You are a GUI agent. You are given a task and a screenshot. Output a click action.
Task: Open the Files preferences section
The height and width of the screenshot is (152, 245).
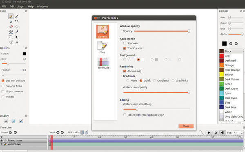coord(102,47)
